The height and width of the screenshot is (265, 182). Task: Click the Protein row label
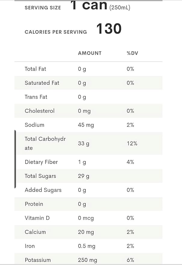[x=34, y=204]
